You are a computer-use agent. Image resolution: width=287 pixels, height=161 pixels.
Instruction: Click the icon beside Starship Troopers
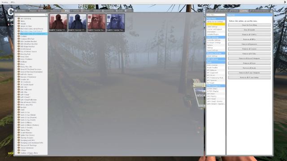click(19, 138)
